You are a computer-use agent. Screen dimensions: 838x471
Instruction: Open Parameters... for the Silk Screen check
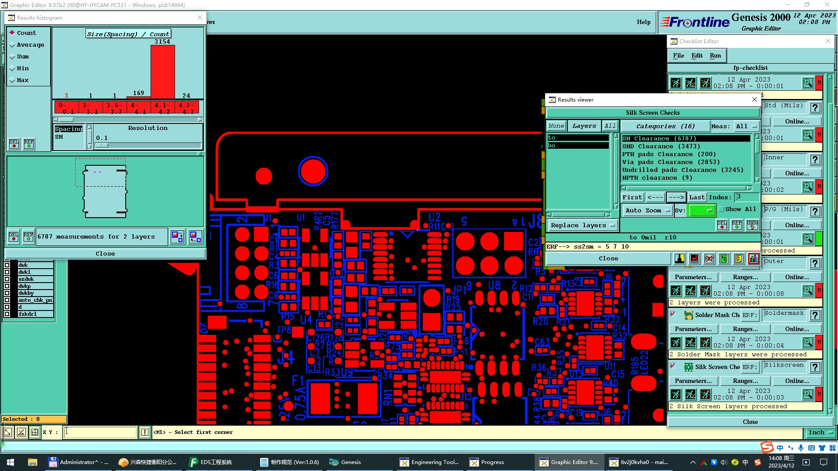click(693, 381)
